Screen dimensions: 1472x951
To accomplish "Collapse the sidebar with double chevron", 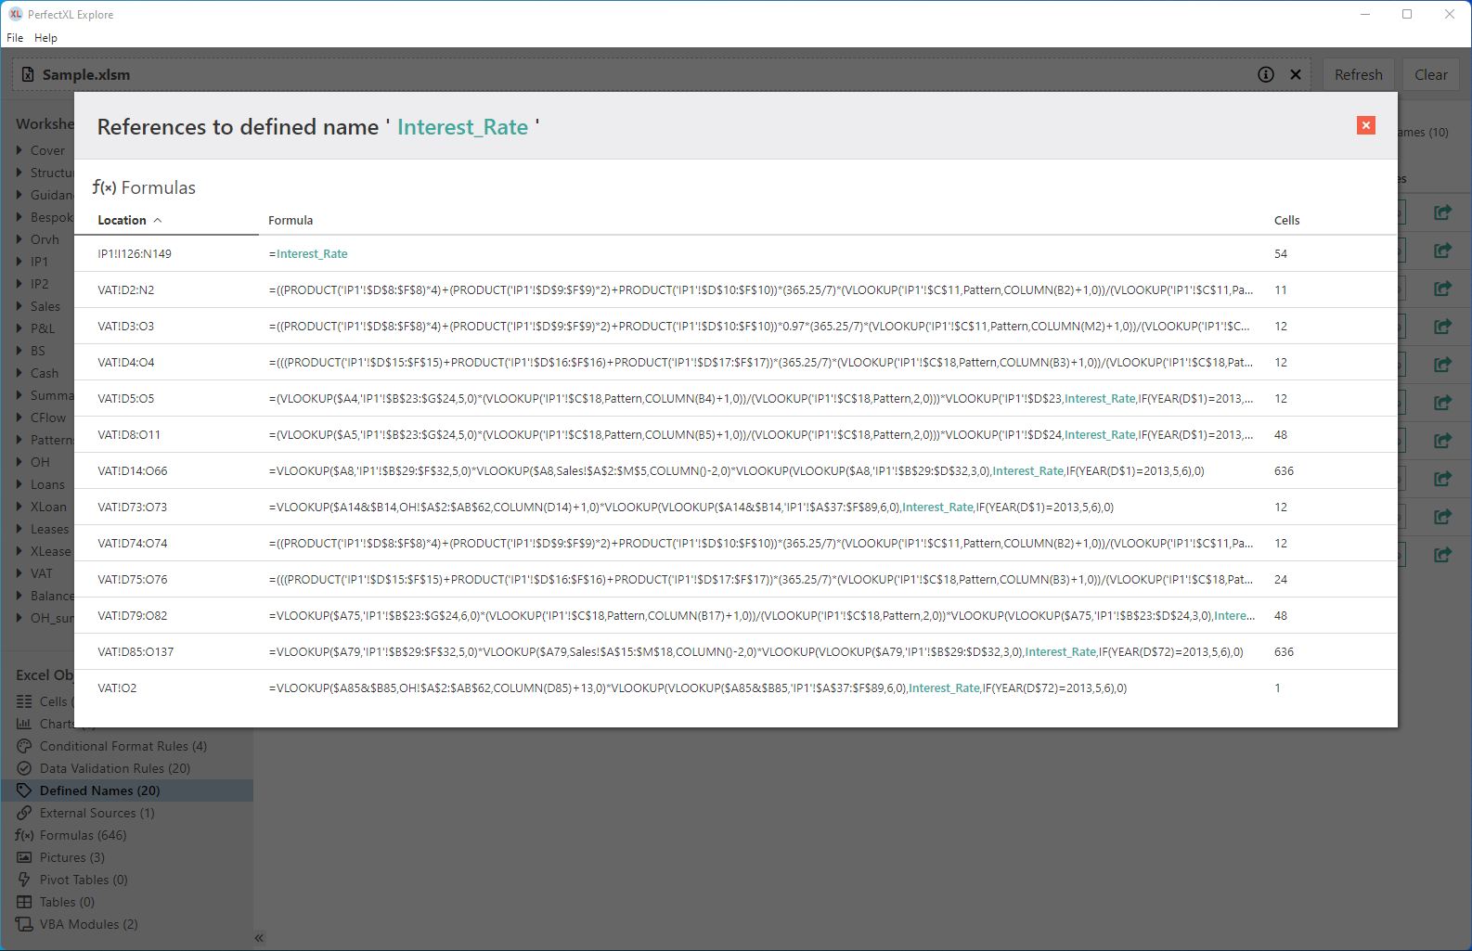I will (x=259, y=938).
